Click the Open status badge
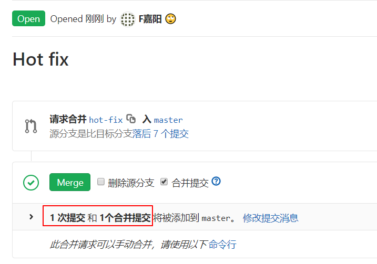377x264 pixels. (28, 18)
